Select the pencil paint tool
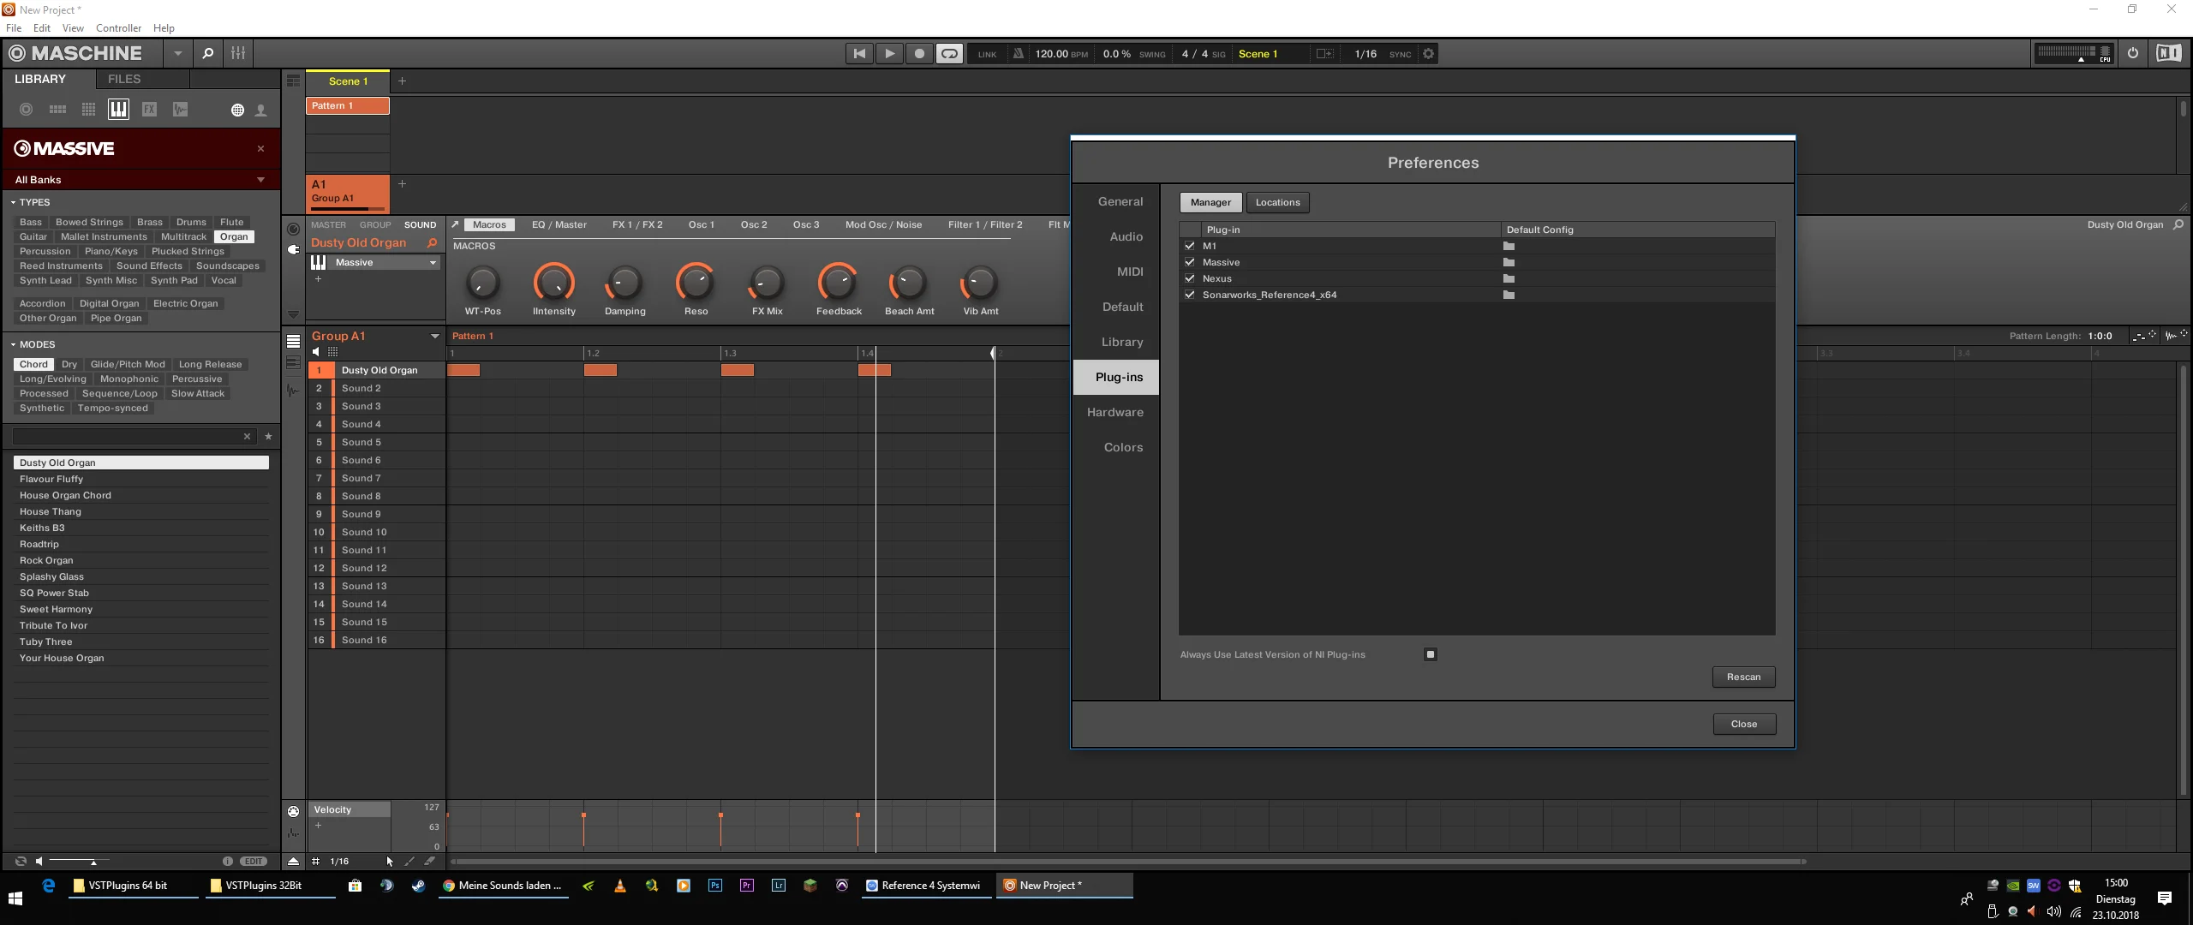 pyautogui.click(x=409, y=862)
